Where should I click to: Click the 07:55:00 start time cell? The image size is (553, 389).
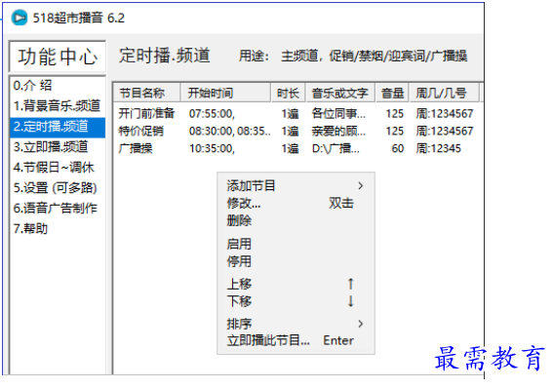click(212, 113)
